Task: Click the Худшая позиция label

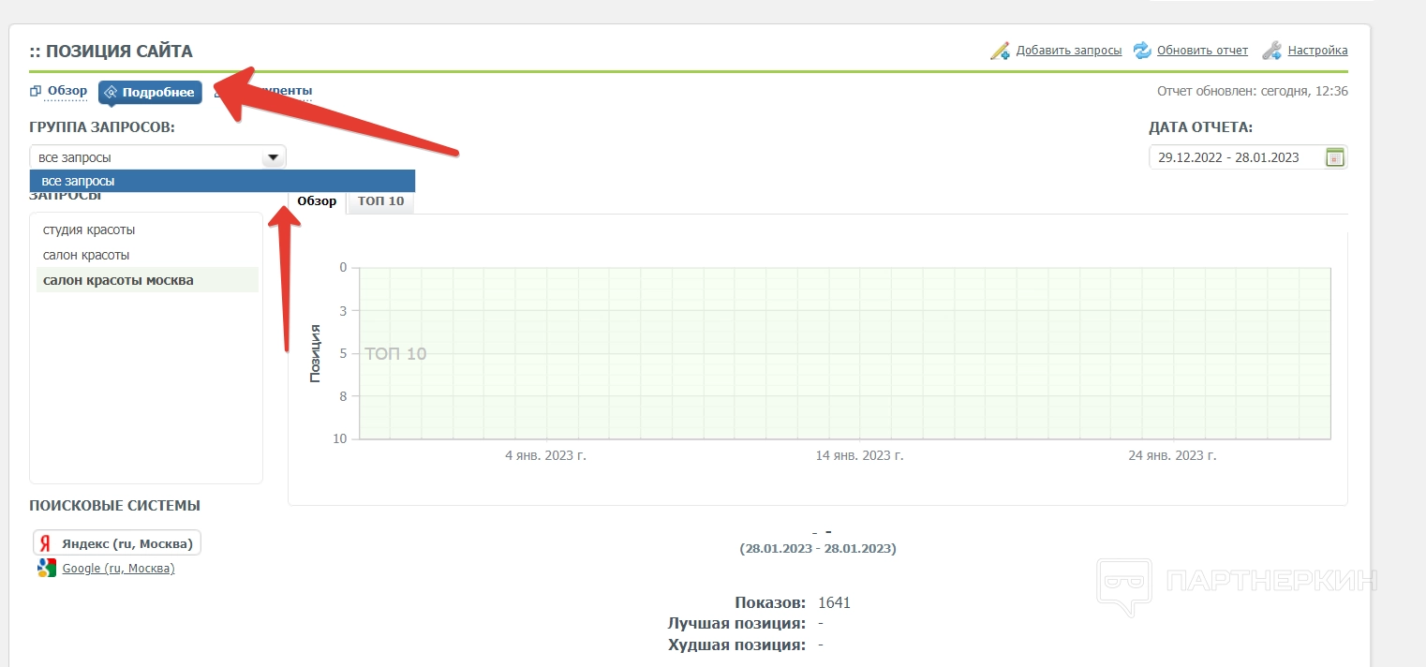Action: (x=736, y=645)
